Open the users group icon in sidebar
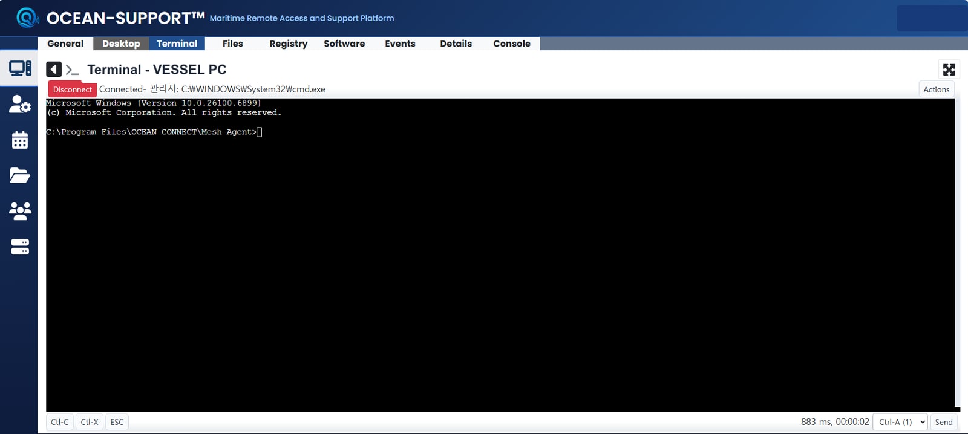Image resolution: width=968 pixels, height=434 pixels. 20,211
